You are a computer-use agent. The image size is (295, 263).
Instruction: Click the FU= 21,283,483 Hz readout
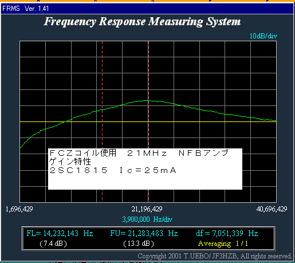point(144,233)
